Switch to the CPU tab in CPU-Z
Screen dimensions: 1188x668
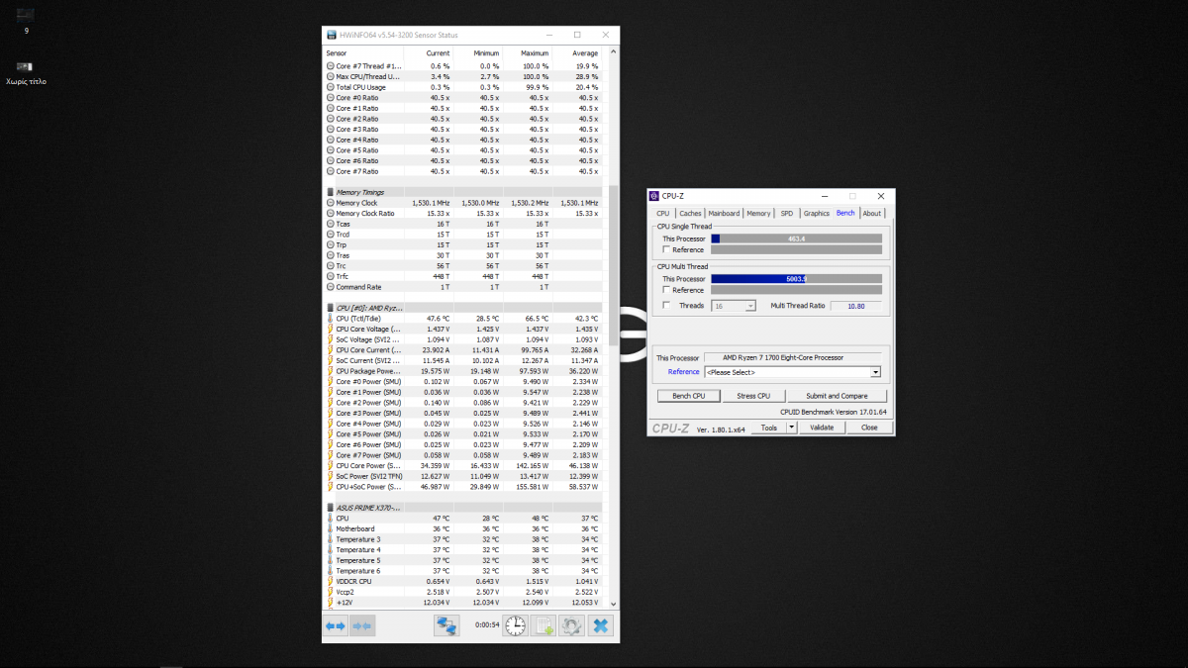[663, 213]
